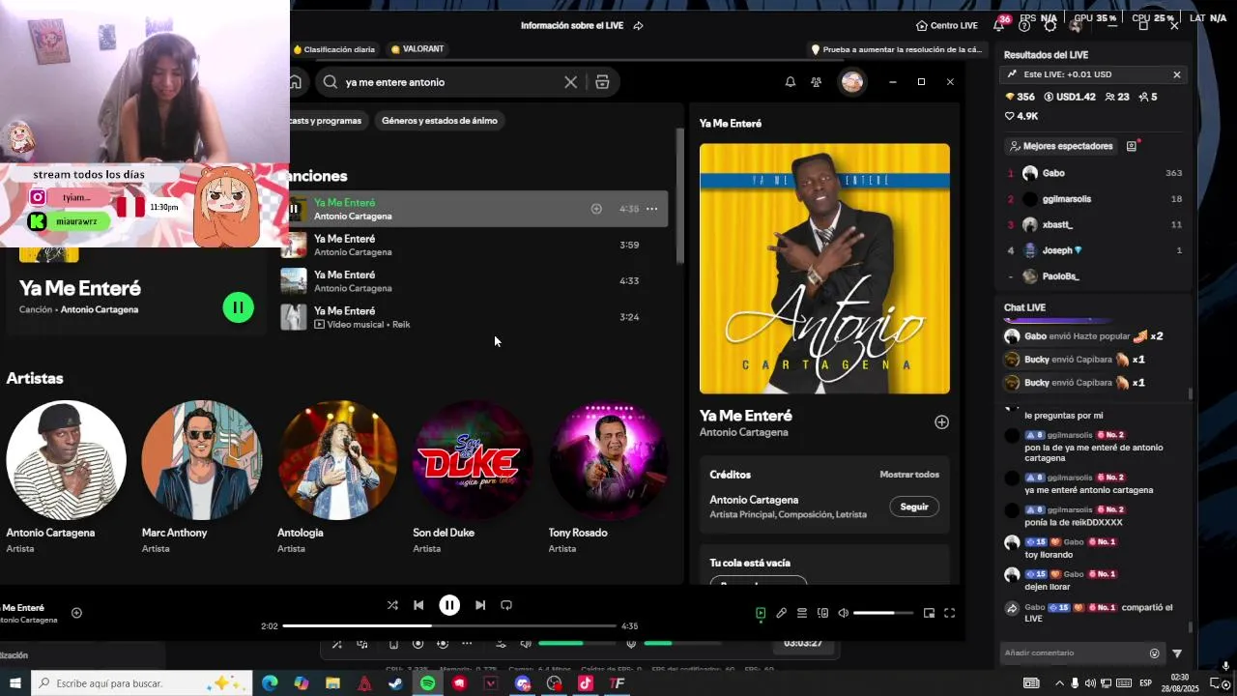
Task: Mute Spotify with the speaker icon
Action: click(x=844, y=613)
